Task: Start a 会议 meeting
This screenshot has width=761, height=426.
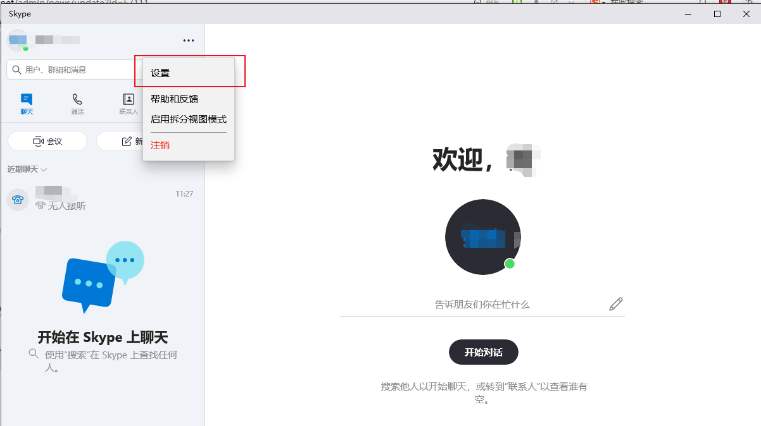Action: click(47, 142)
